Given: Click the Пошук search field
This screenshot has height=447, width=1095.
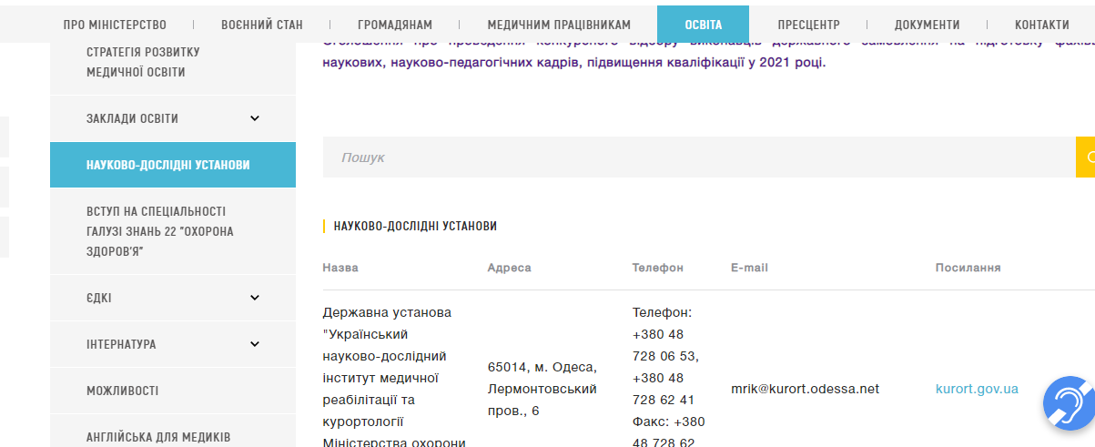Looking at the screenshot, I should (699, 157).
